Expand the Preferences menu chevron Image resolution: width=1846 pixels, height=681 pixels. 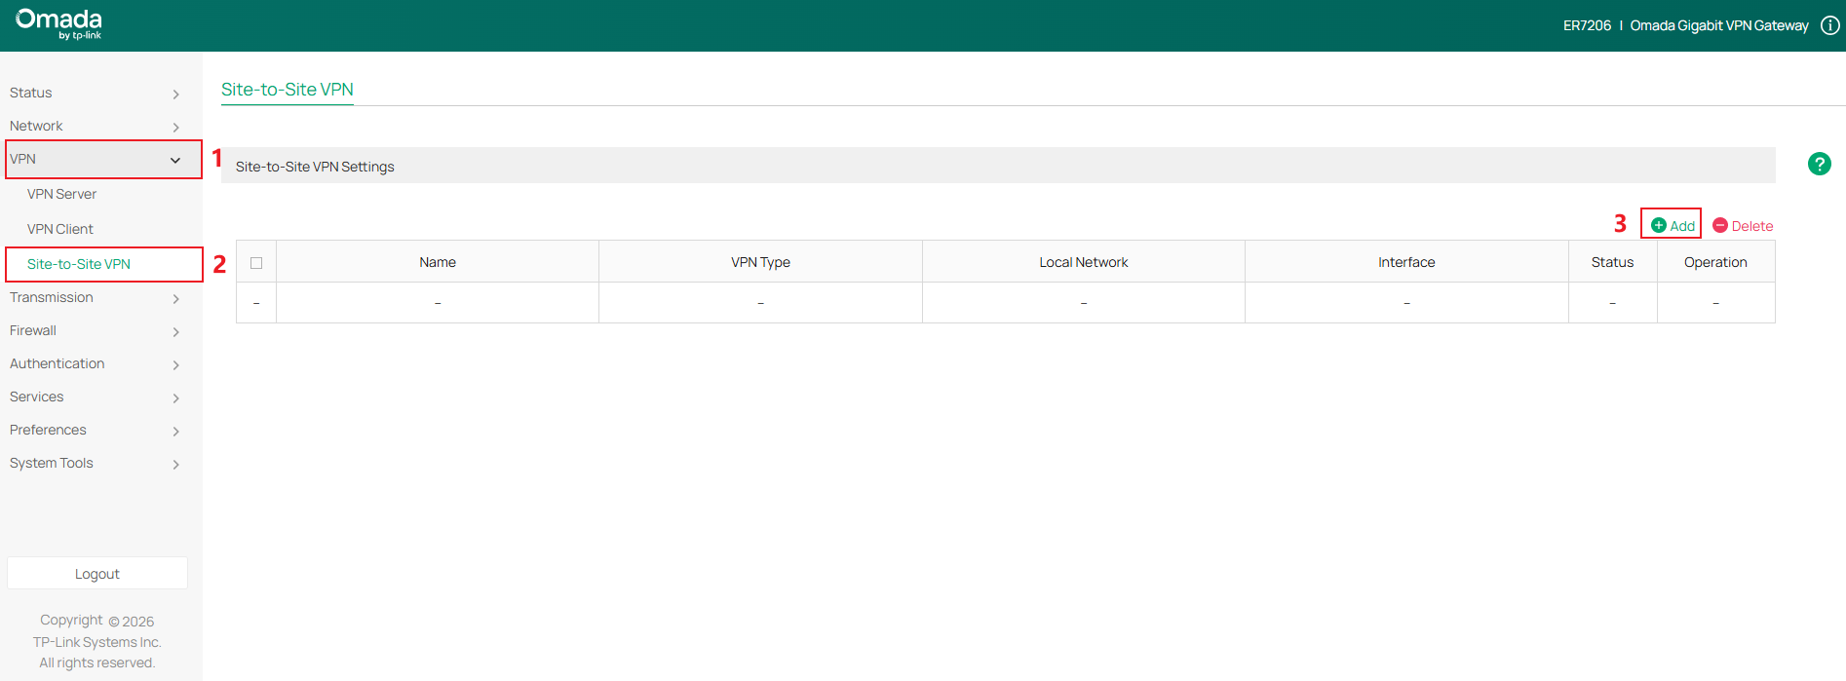coord(175,432)
